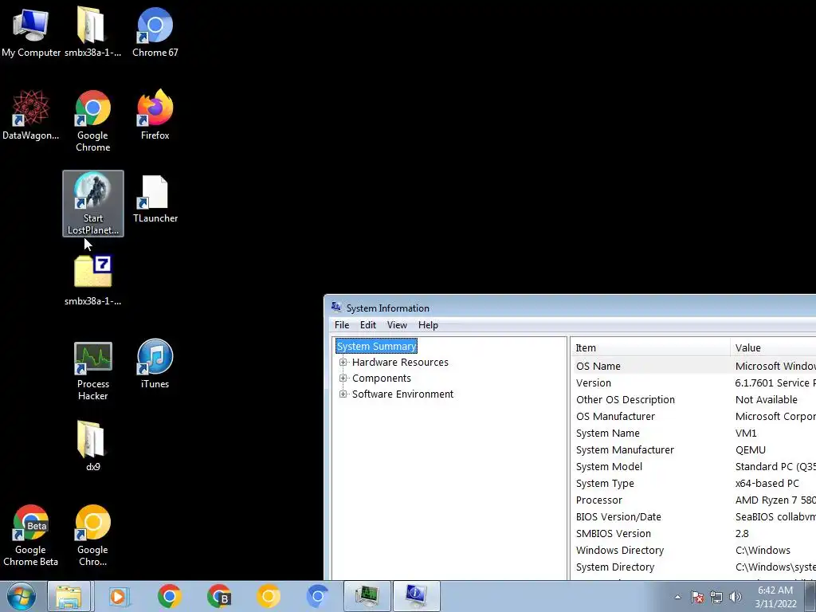
Task: Click the Item column header
Action: point(650,347)
